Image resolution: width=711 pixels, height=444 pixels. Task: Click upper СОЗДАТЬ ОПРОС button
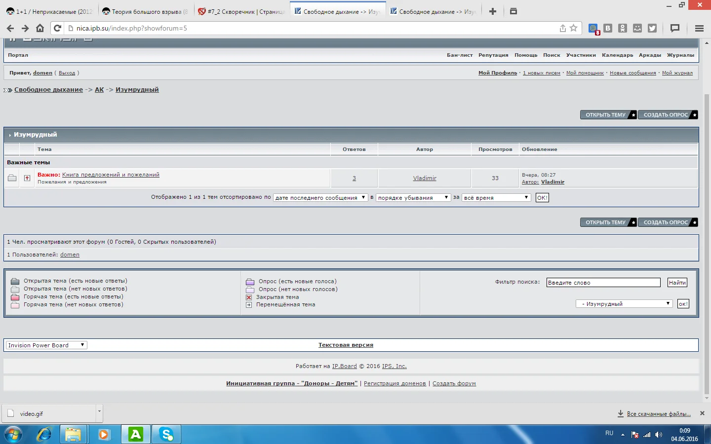coord(668,114)
